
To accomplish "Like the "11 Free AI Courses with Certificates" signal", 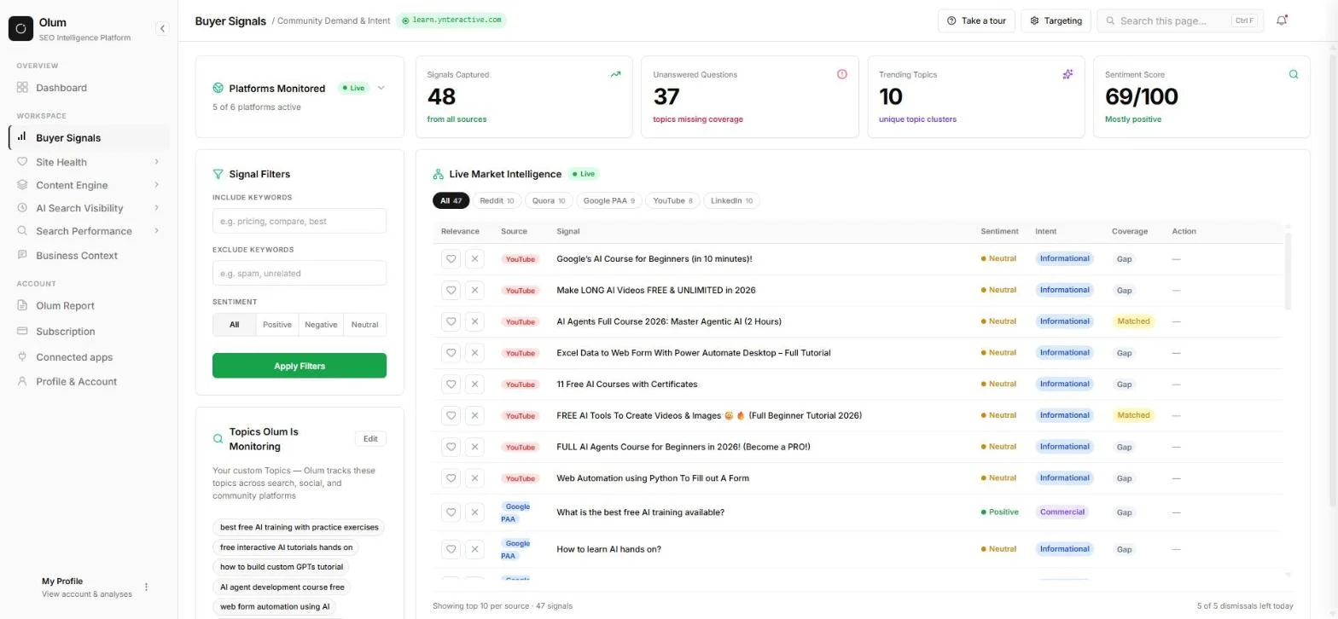I will 451,385.
